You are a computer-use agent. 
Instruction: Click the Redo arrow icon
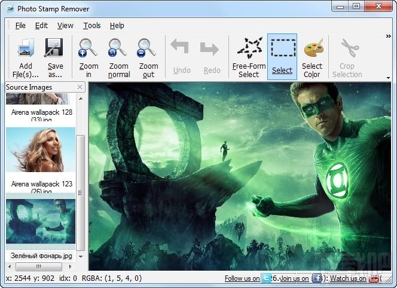pyautogui.click(x=209, y=48)
